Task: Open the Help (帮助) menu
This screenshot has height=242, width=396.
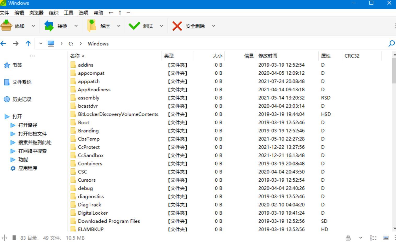Action: coord(98,13)
